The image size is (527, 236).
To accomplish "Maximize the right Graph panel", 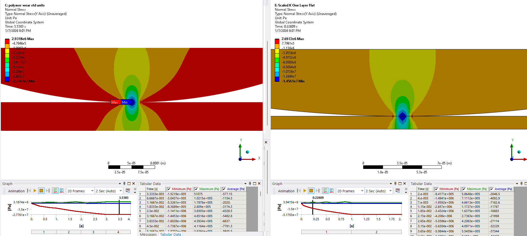I will pos(400,184).
